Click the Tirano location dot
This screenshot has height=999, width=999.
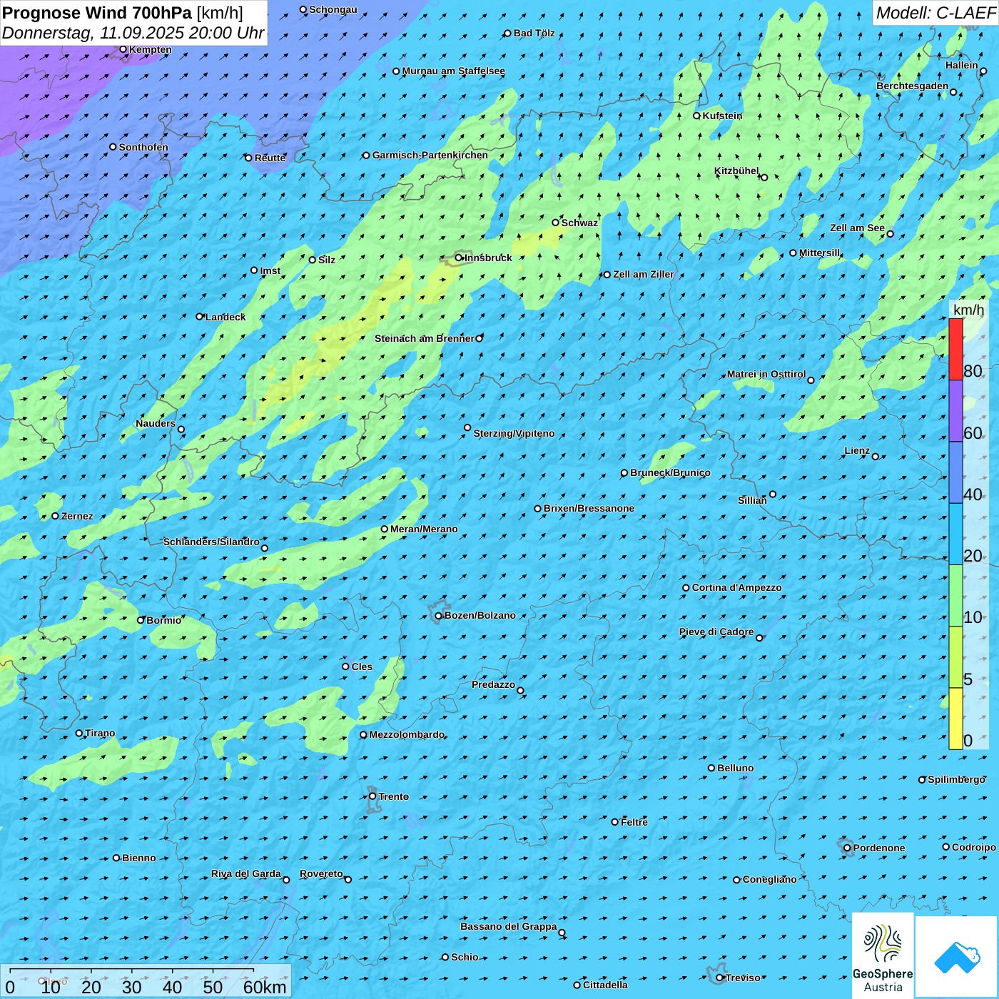click(79, 733)
